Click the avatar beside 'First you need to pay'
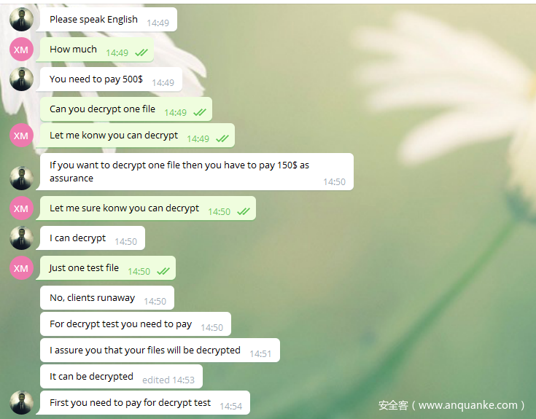 tap(22, 403)
